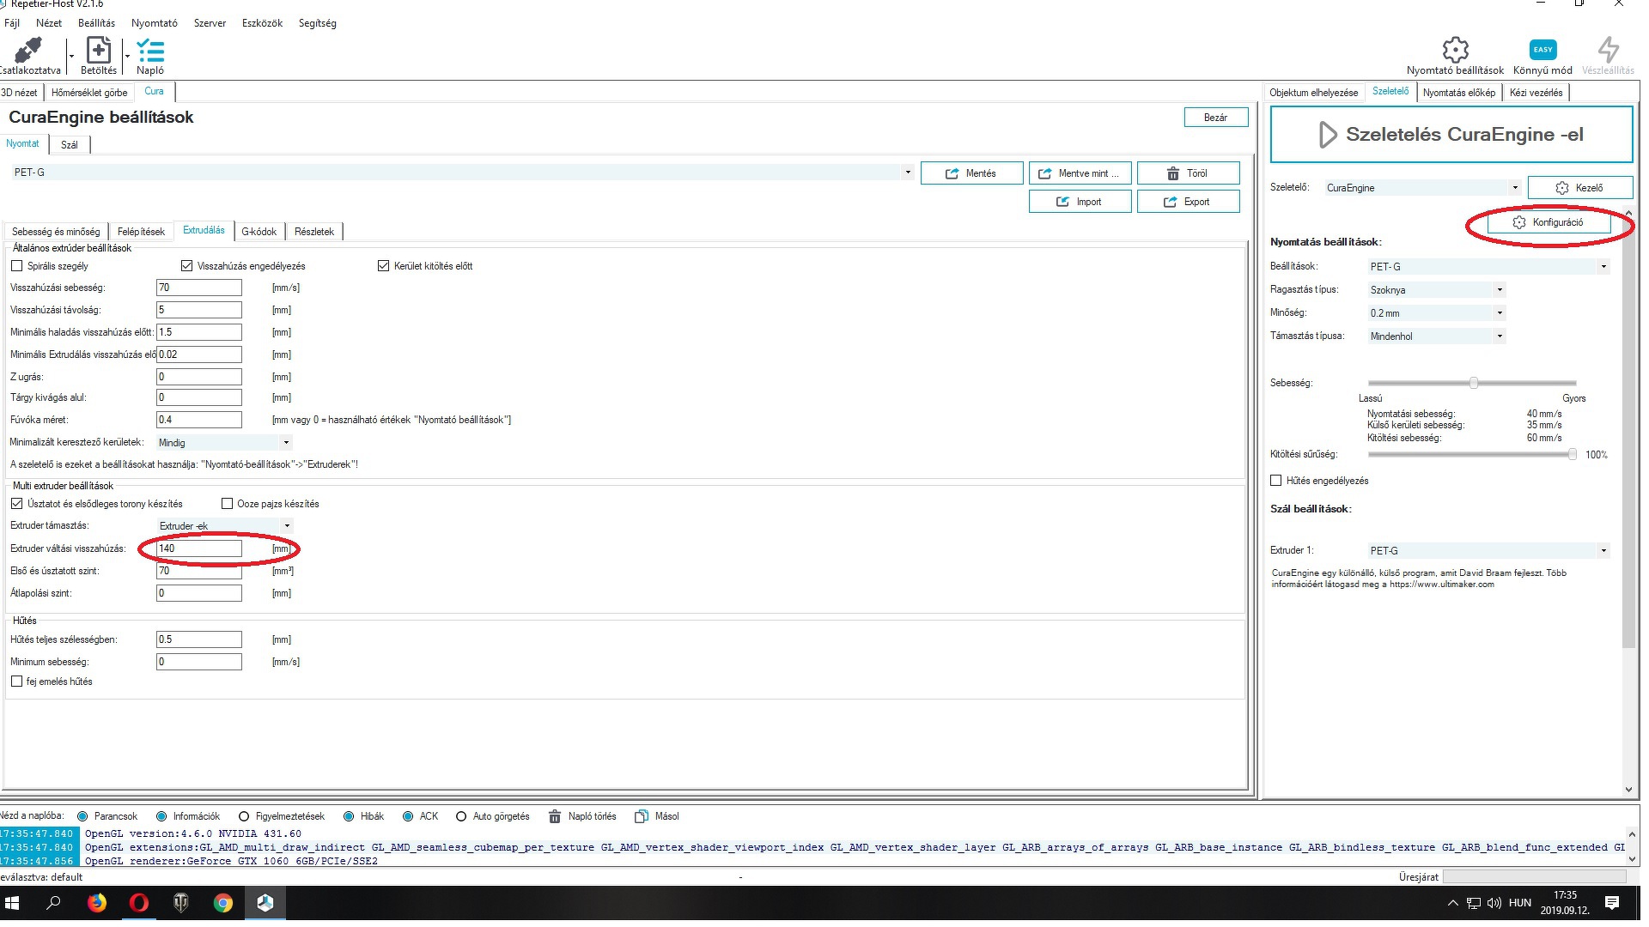Switch to the G-kódok tab
The image size is (1649, 927).
[259, 232]
